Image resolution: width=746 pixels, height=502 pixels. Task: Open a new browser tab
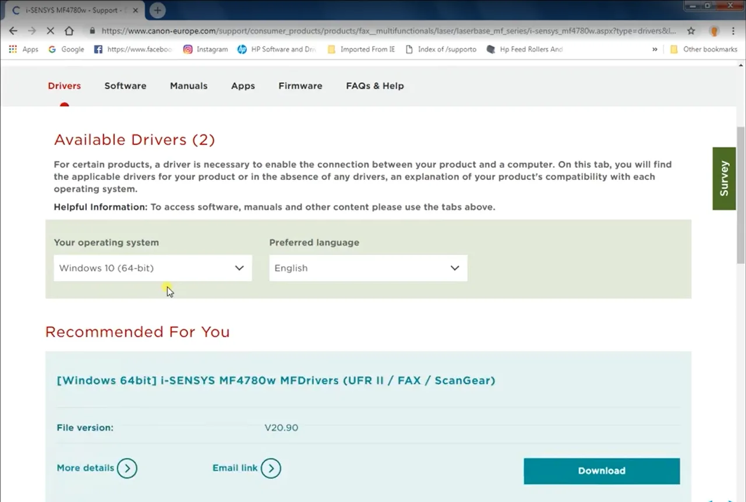(x=157, y=10)
